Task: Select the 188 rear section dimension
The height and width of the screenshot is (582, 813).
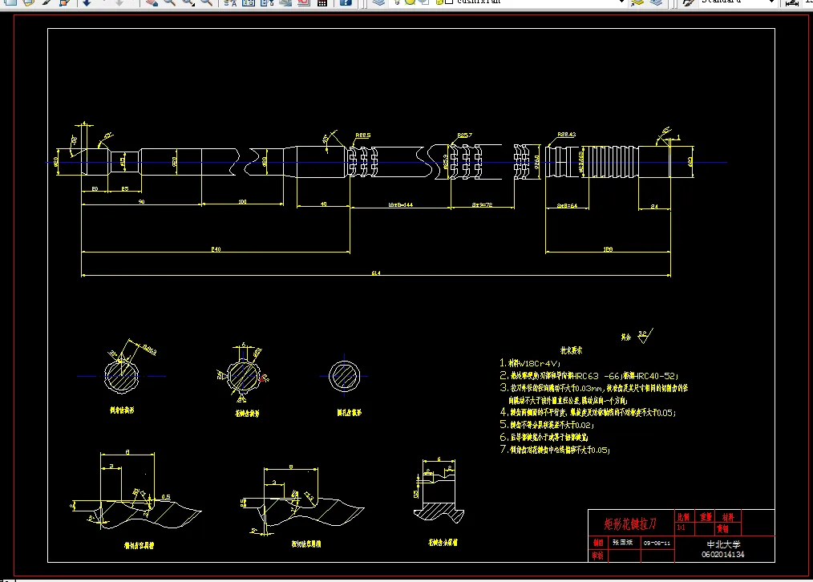Action: pos(608,249)
